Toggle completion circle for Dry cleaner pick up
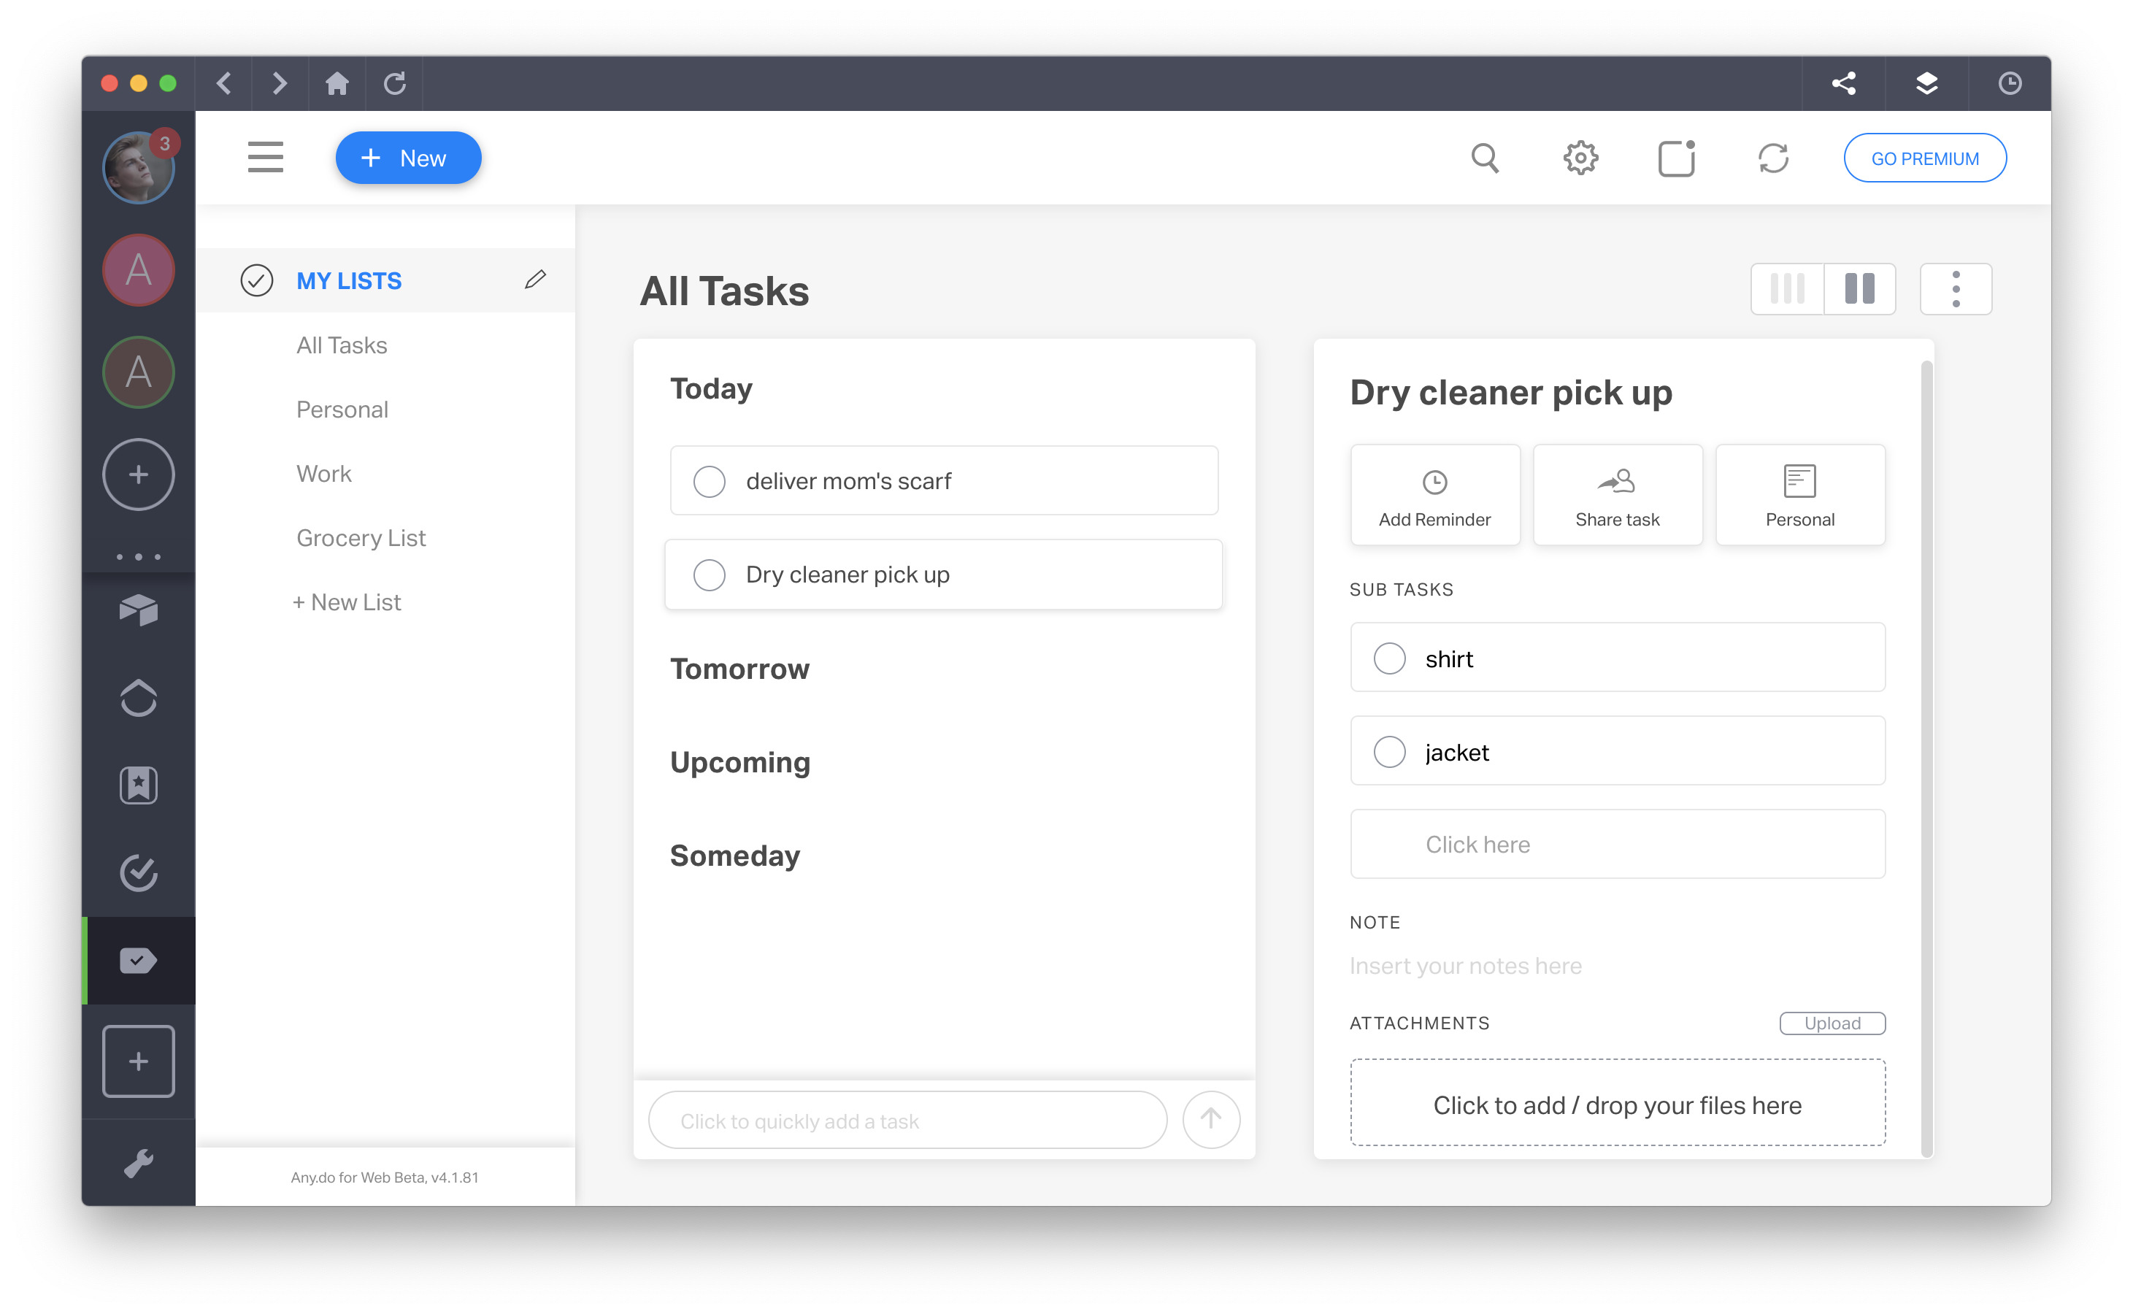The width and height of the screenshot is (2133, 1314). (710, 575)
